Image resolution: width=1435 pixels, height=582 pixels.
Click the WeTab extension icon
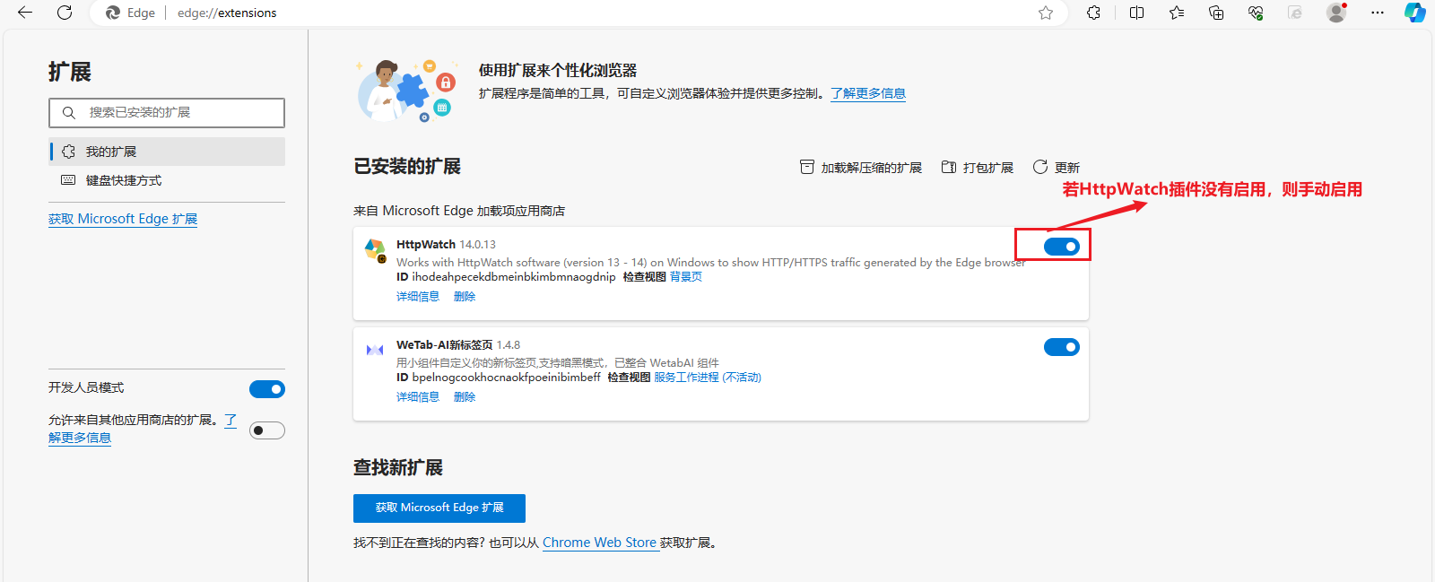click(375, 350)
